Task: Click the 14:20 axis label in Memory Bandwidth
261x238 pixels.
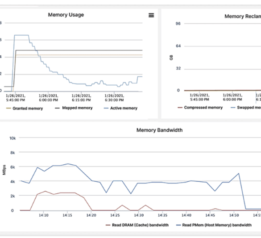Action: click(91, 215)
